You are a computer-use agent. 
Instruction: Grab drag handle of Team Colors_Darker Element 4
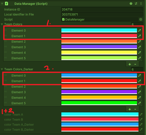tap(6, 97)
